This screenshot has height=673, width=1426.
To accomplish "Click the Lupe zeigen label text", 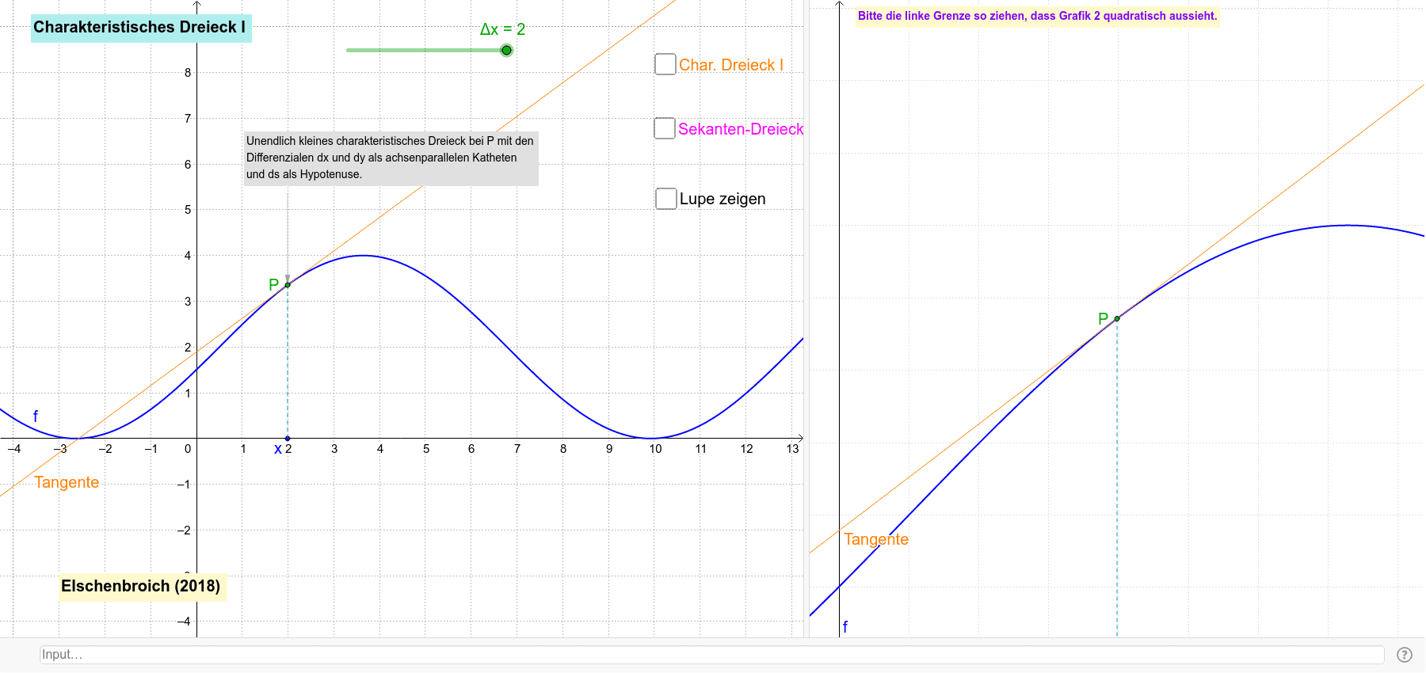I will tap(723, 199).
